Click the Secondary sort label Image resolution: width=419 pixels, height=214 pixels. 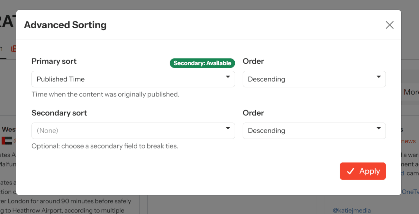click(x=59, y=113)
